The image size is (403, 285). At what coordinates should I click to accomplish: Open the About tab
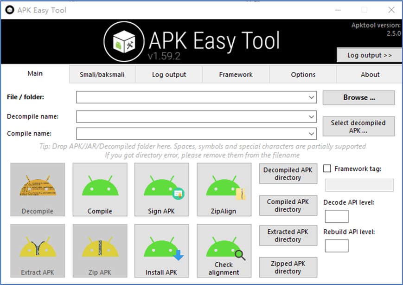[370, 75]
